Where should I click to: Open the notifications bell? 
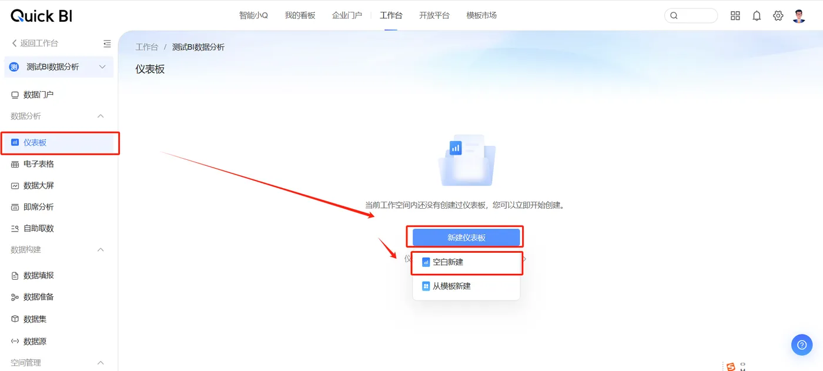tap(757, 16)
